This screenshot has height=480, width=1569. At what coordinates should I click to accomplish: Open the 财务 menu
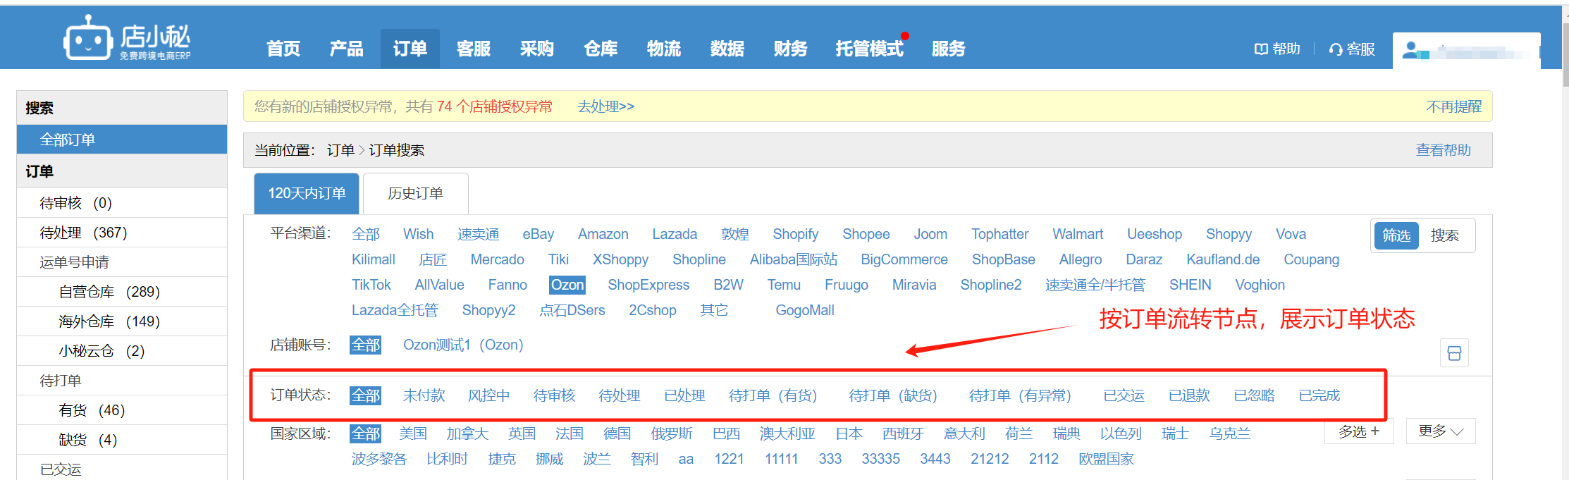[791, 49]
